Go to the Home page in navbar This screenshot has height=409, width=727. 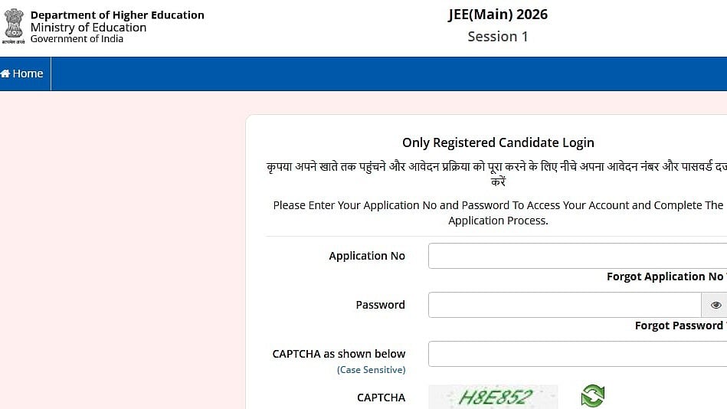(22, 74)
